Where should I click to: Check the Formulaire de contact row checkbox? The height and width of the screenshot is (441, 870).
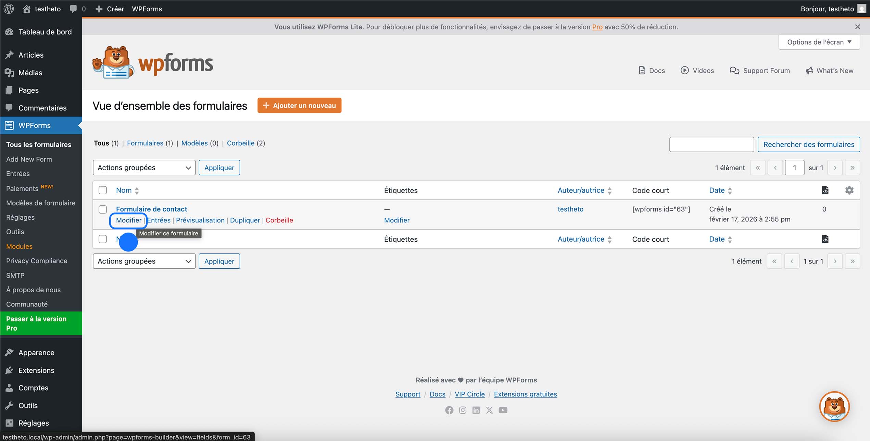[x=102, y=209]
